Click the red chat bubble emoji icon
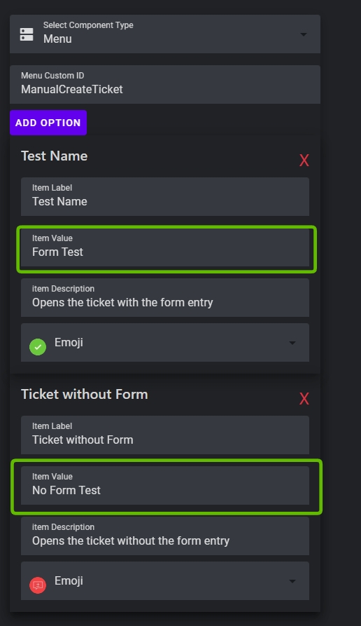 (x=38, y=585)
